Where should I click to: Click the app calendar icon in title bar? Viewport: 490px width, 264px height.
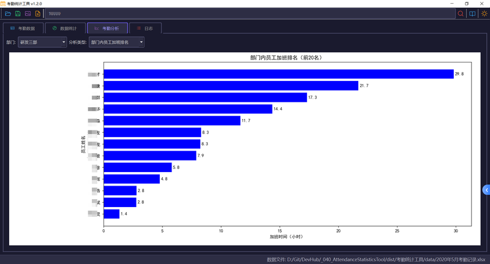pyautogui.click(x=3, y=4)
